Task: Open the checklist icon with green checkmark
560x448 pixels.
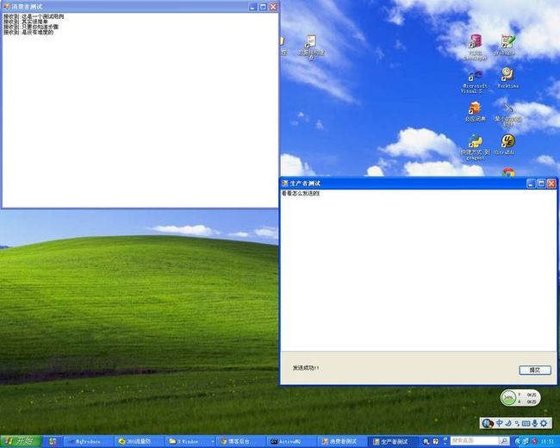Action: pyautogui.click(x=507, y=45)
